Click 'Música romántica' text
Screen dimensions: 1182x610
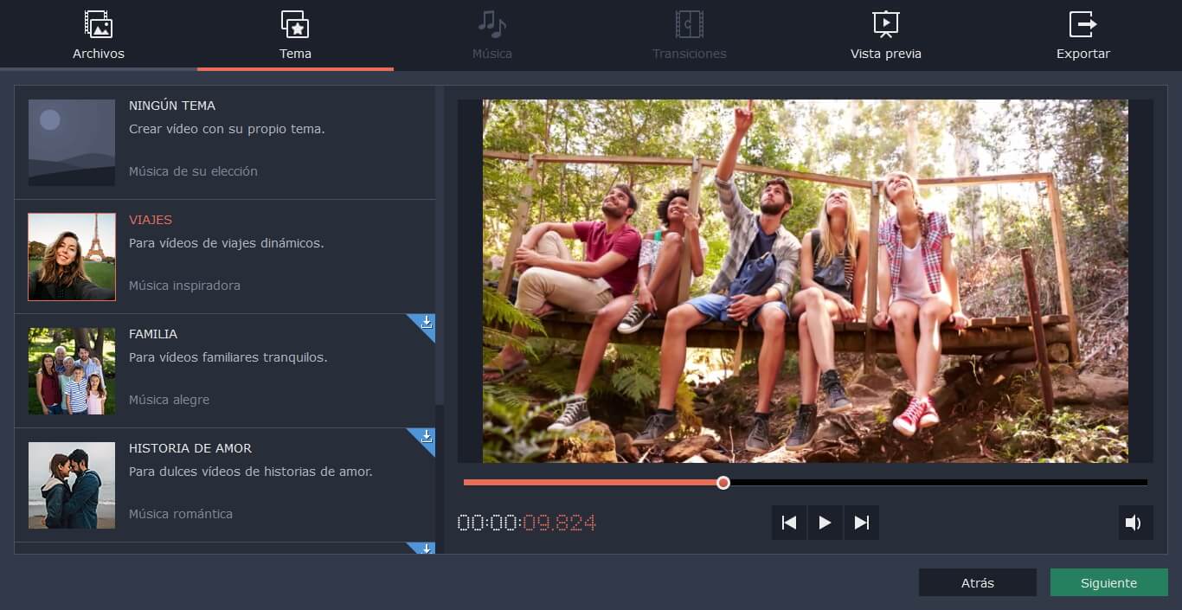click(181, 514)
